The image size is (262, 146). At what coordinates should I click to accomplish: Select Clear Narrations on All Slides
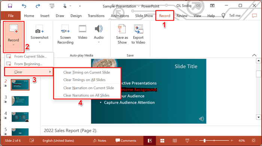pos(86,95)
